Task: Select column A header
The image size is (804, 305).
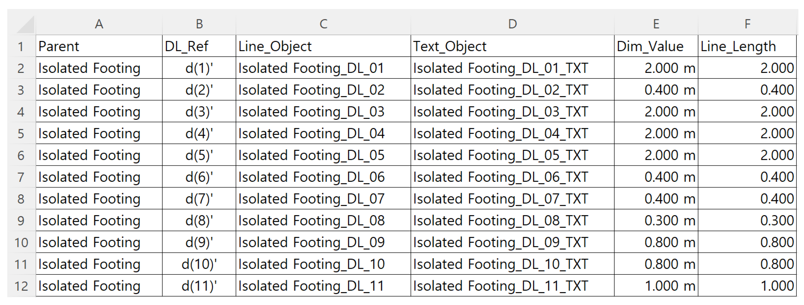Action: [x=99, y=24]
